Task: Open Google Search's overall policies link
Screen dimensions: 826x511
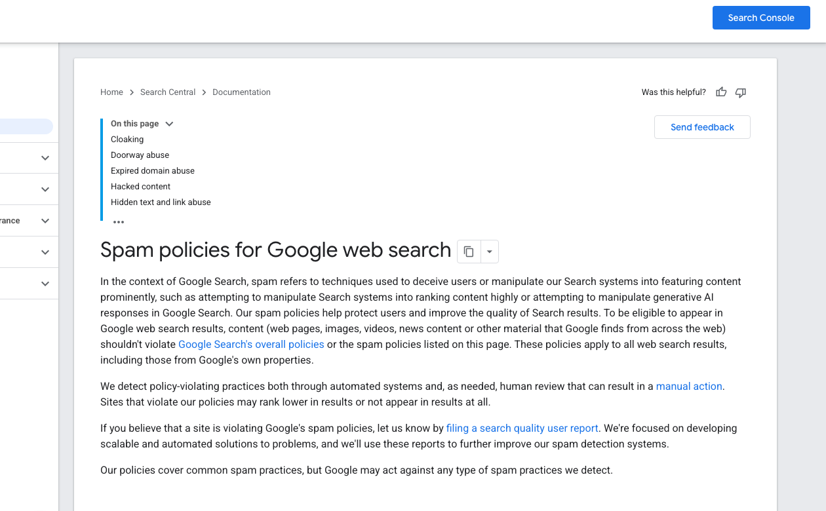Action: [251, 345]
